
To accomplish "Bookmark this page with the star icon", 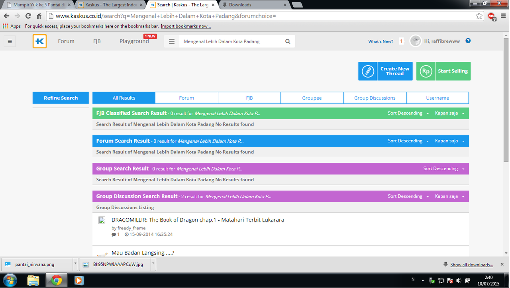I will (479, 16).
